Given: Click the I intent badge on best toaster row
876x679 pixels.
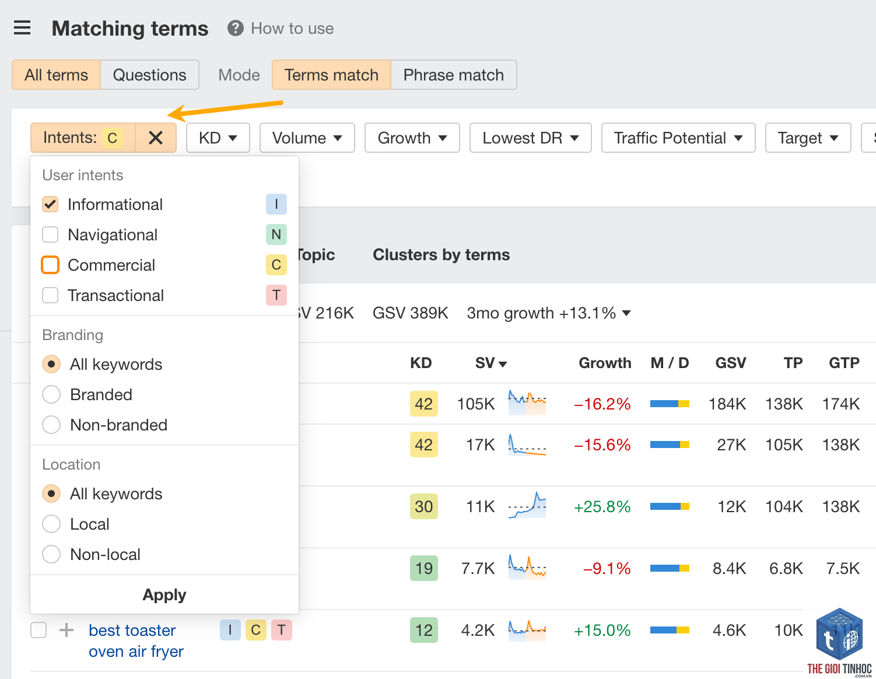Looking at the screenshot, I should [230, 630].
